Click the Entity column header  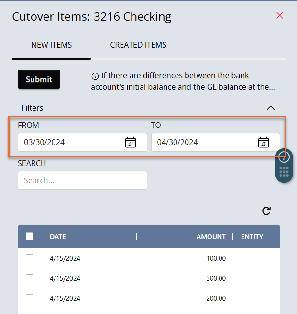tap(252, 237)
